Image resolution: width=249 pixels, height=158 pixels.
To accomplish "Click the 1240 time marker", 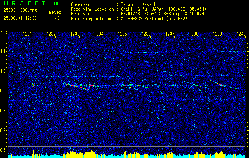I will pyautogui.click(x=241, y=34).
